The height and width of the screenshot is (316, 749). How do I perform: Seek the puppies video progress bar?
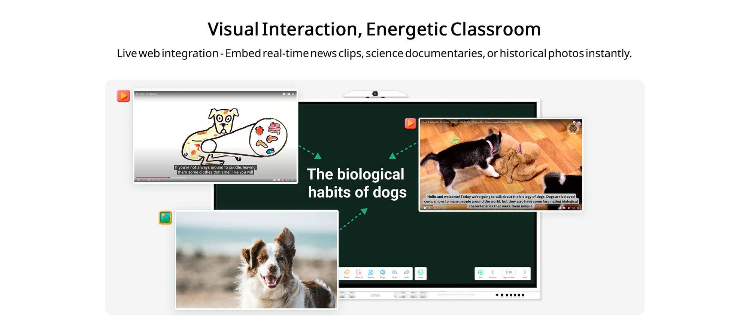click(x=500, y=206)
